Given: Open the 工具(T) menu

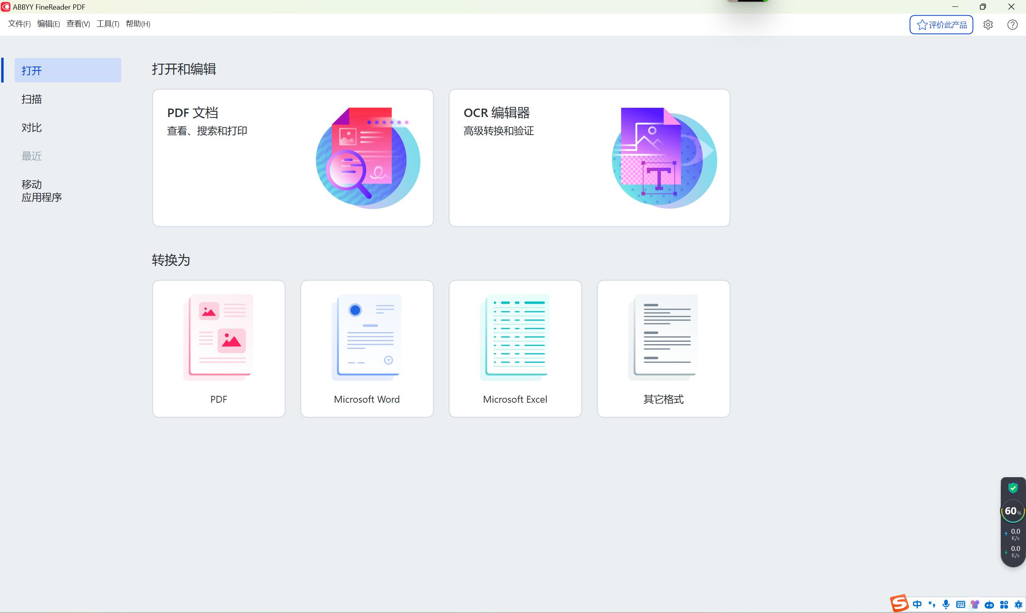Looking at the screenshot, I should pyautogui.click(x=108, y=24).
